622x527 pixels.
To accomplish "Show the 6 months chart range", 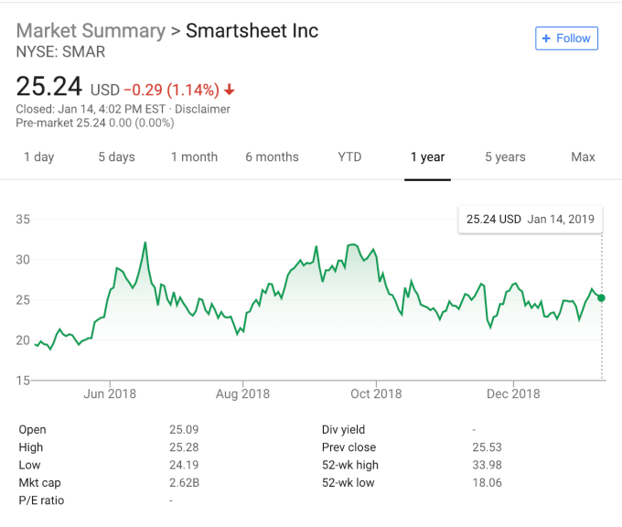I will 272,157.
